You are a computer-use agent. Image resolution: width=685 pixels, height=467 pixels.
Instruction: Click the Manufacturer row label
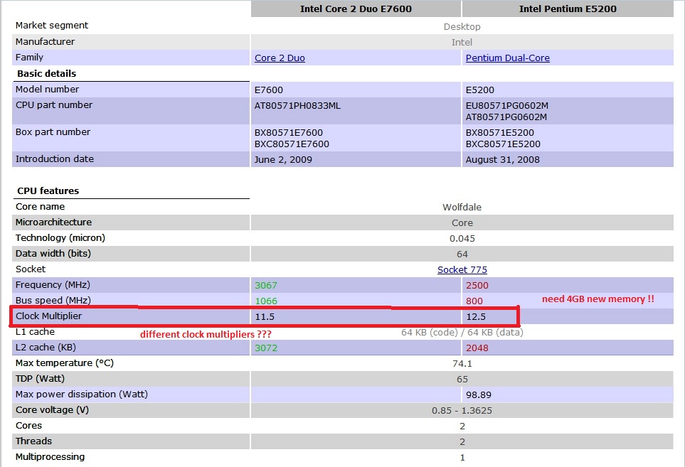coord(45,41)
